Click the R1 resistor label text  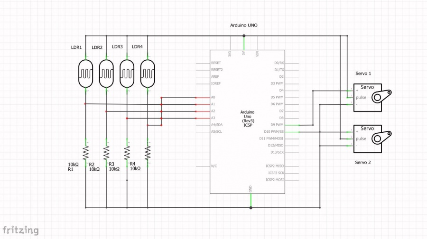(x=71, y=169)
